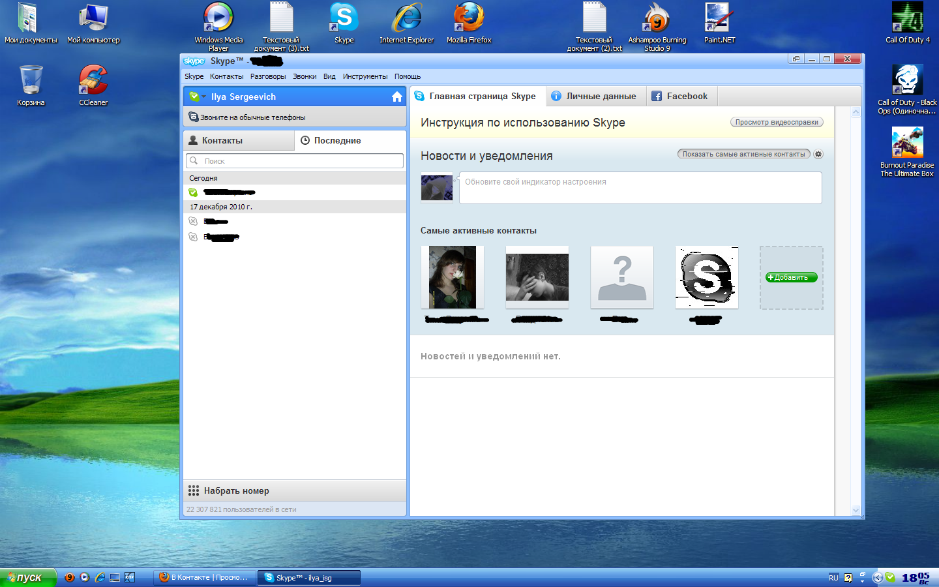Viewport: 939px width, 587px height.
Task: Click Show Desktop quick launch icon
Action: 115,577
